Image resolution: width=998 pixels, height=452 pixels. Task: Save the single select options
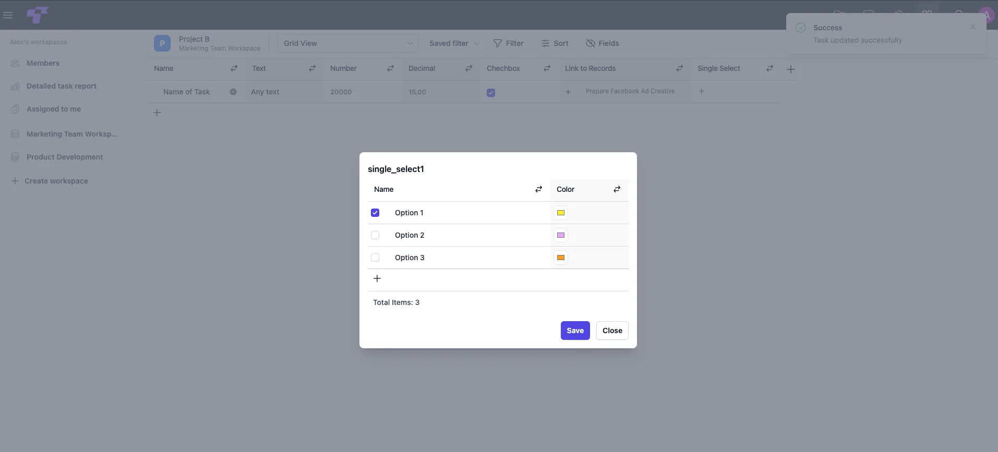pos(575,331)
